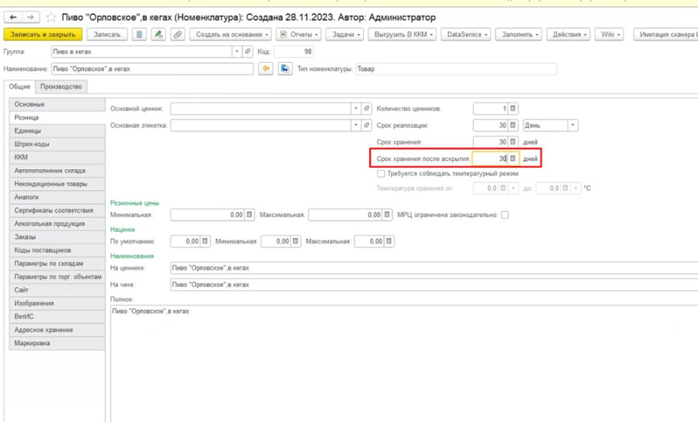Select the Адресное хранение section
This screenshot has height=422, width=698.
[57, 330]
